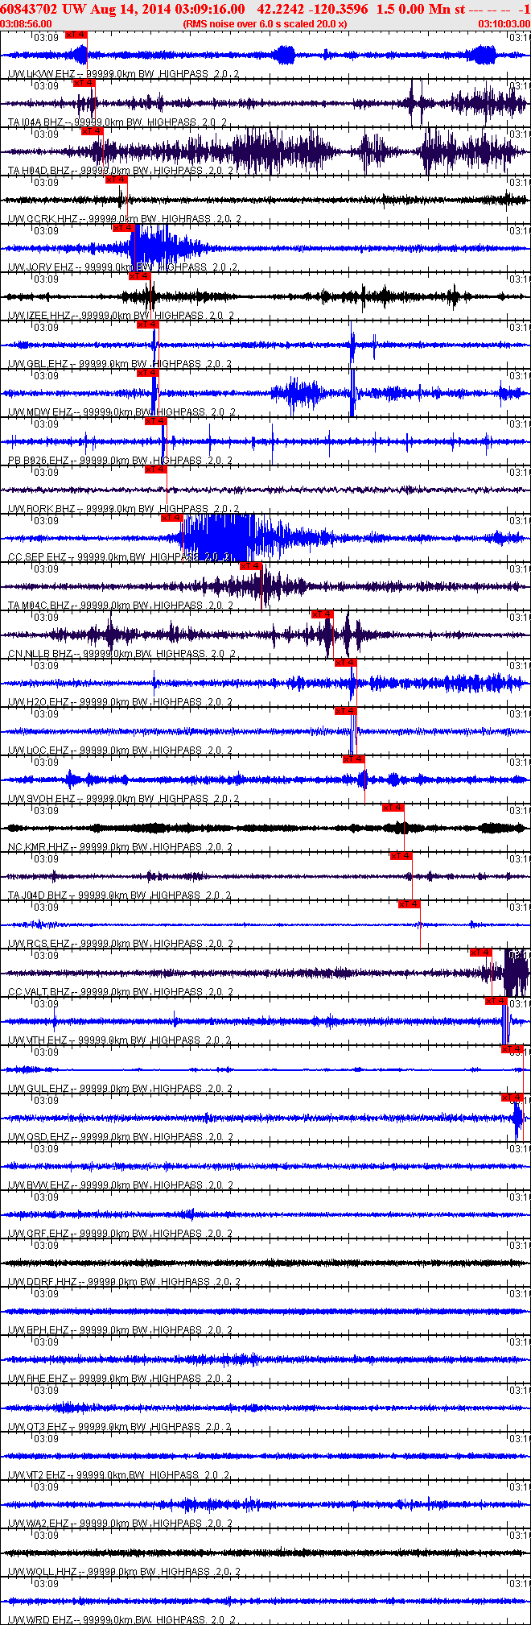Click the UW.OT3.EHZ station label

pos(38,1427)
